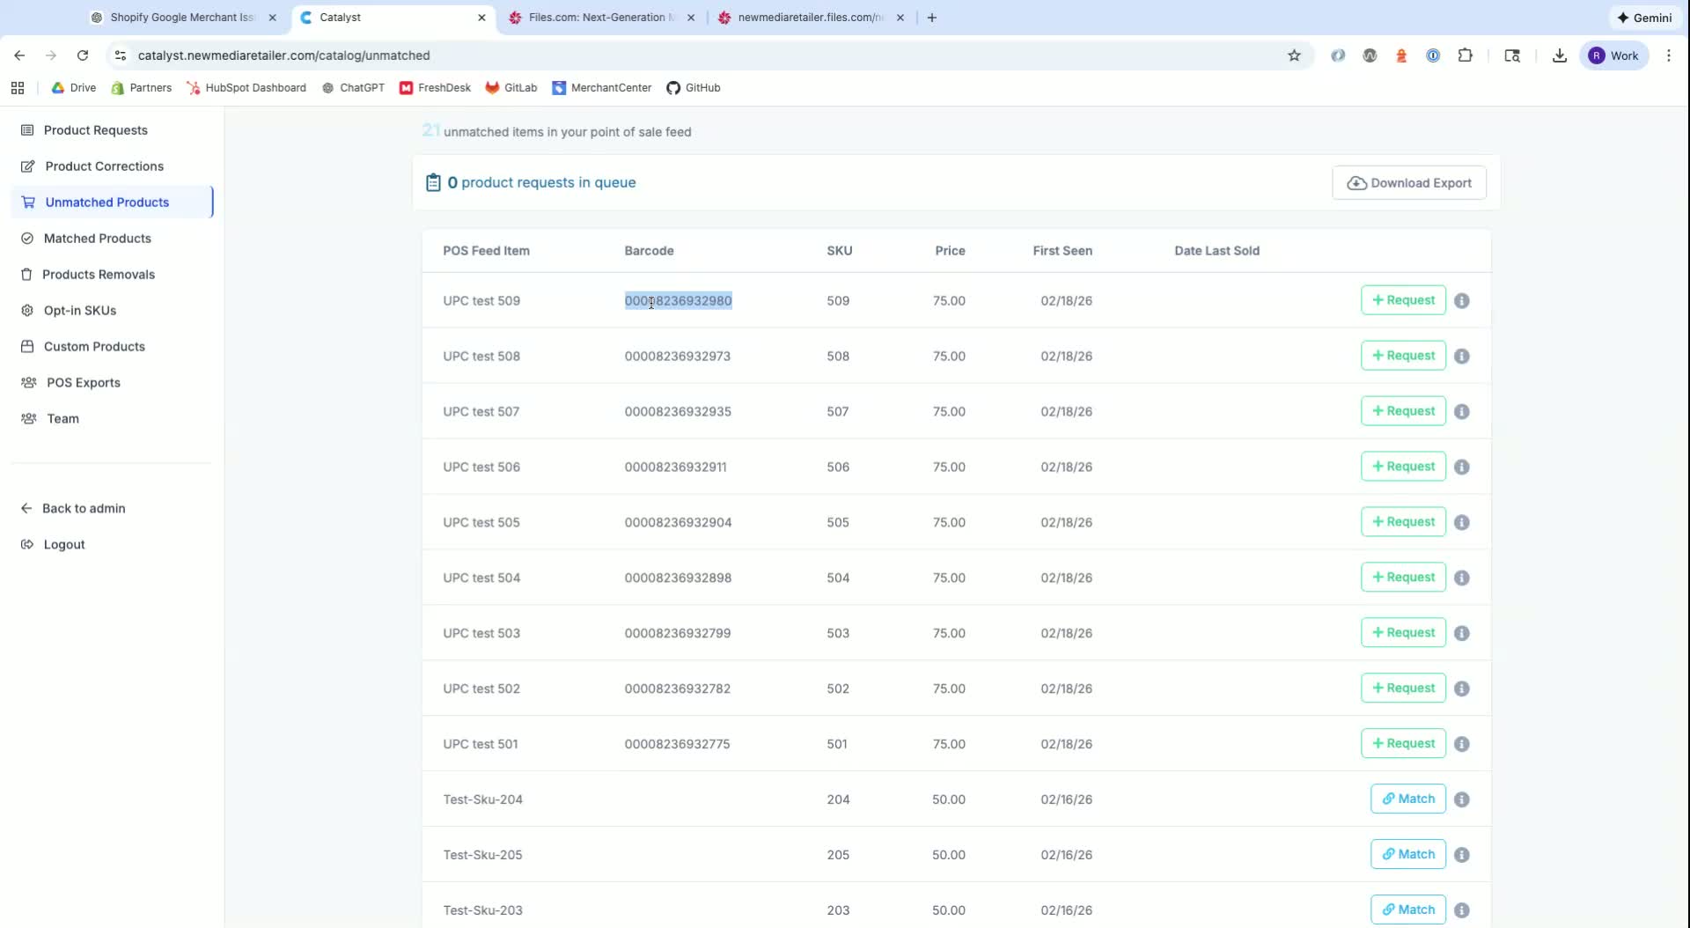Bookmark this page with the star icon
This screenshot has height=928, width=1690.
coord(1294,55)
